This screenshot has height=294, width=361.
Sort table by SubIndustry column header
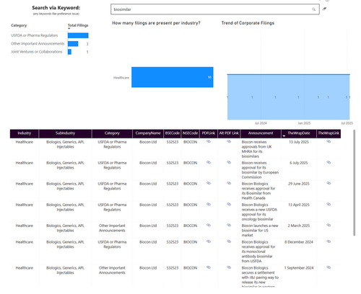pyautogui.click(x=65, y=133)
